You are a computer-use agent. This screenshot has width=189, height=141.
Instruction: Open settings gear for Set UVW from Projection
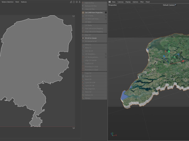106,13
